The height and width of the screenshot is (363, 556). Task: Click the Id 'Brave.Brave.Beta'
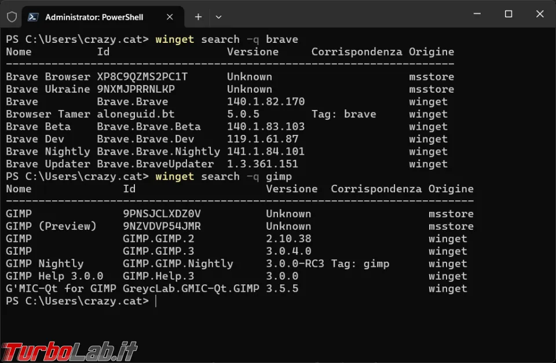coord(149,127)
